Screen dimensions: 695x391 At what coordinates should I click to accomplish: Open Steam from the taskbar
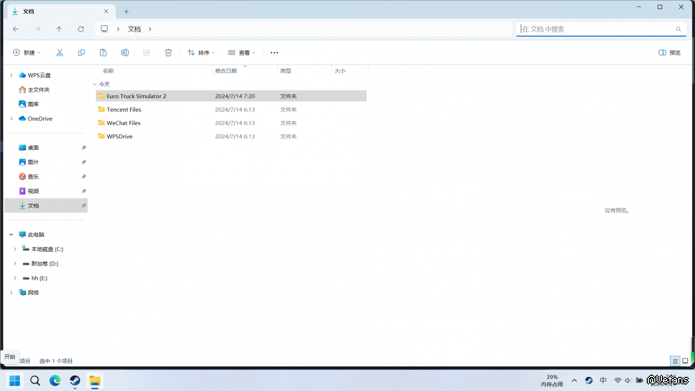point(75,381)
